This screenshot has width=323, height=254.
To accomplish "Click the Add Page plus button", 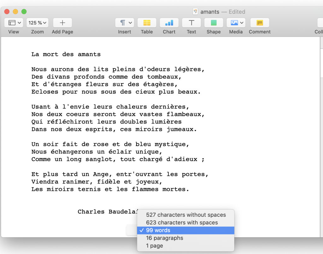I will 62,23.
